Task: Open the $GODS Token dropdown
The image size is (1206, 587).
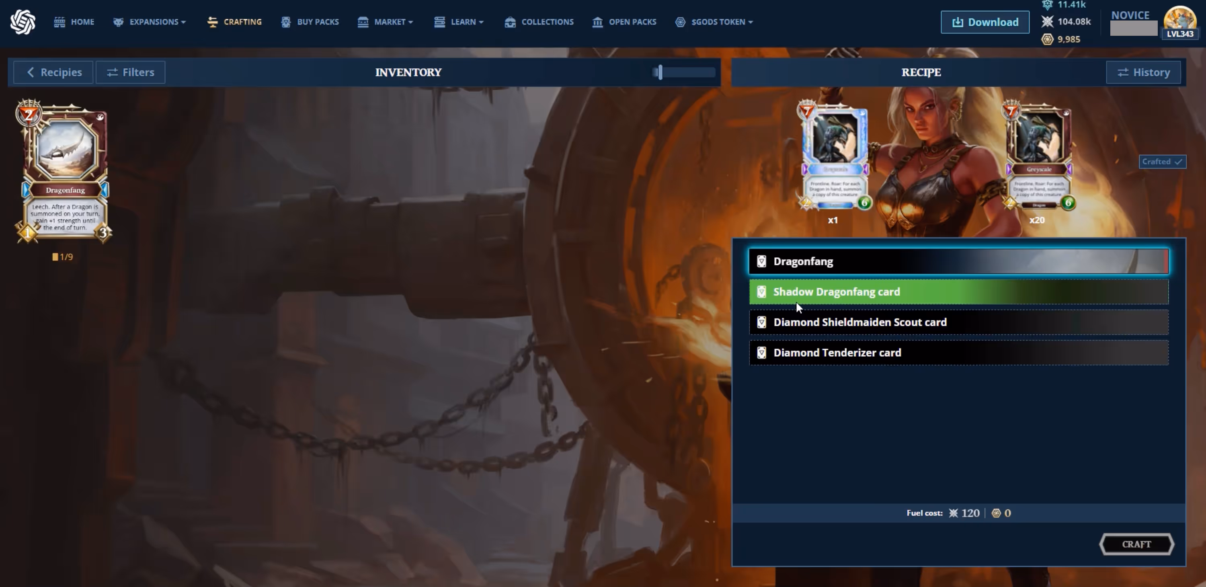Action: tap(714, 22)
